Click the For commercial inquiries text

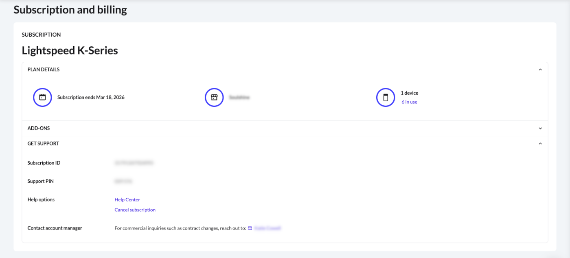coord(180,228)
